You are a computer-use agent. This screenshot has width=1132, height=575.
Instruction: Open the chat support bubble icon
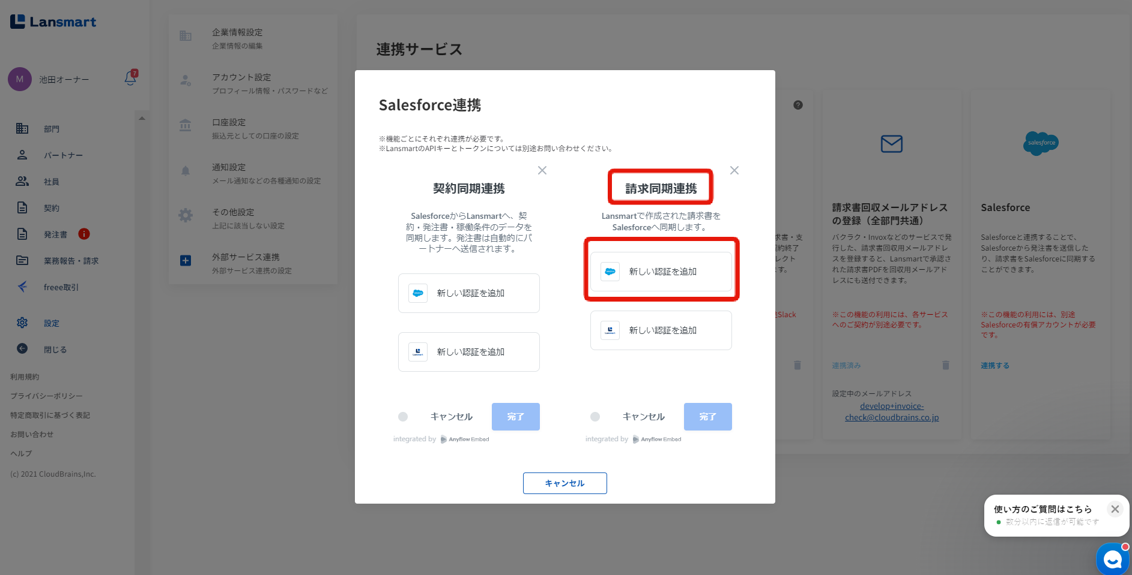pos(1113,559)
